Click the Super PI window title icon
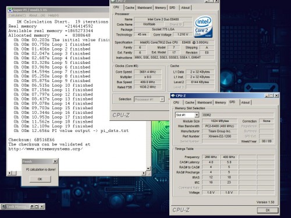The width and height of the screenshot is (291, 218). [10, 10]
